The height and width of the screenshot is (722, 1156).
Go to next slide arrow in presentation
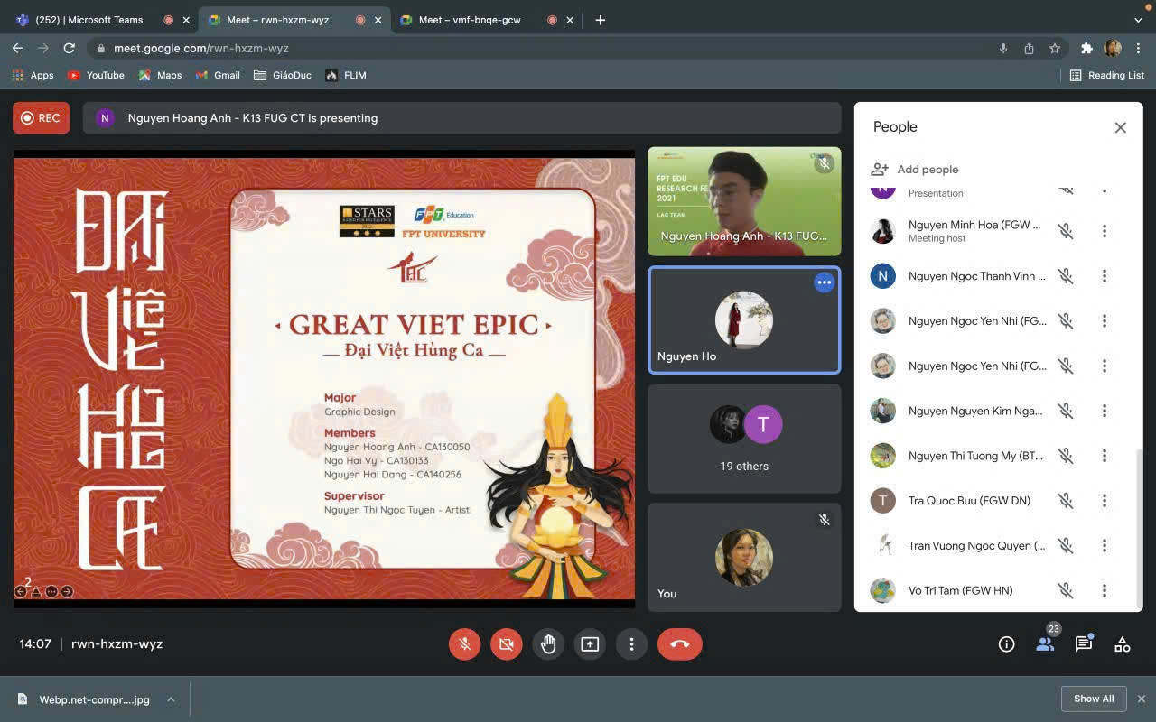coord(67,592)
